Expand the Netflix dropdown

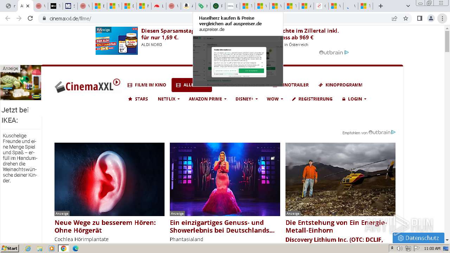[169, 99]
